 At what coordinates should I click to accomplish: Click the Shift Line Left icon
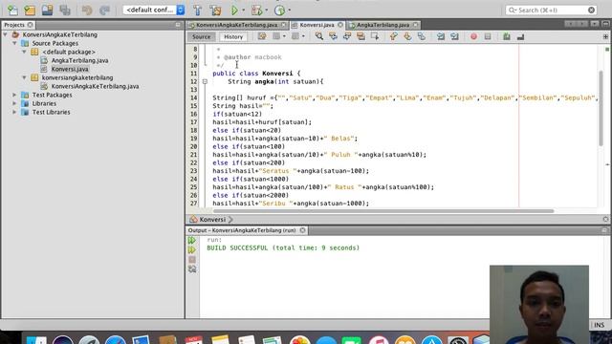tap(441, 36)
